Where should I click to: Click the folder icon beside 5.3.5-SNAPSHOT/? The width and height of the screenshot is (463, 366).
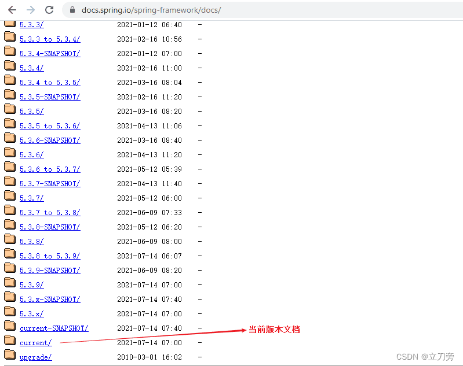tap(10, 94)
